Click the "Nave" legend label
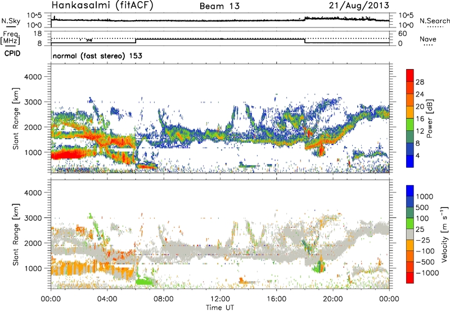The image size is (450, 311). (428, 39)
